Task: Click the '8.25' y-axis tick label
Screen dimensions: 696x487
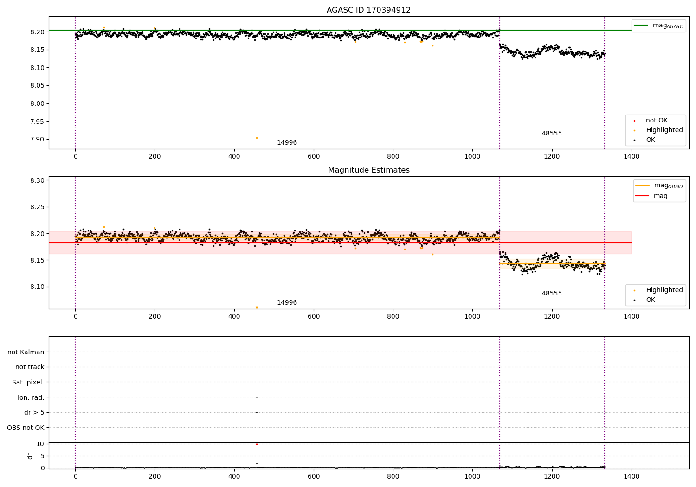Action: [38, 207]
